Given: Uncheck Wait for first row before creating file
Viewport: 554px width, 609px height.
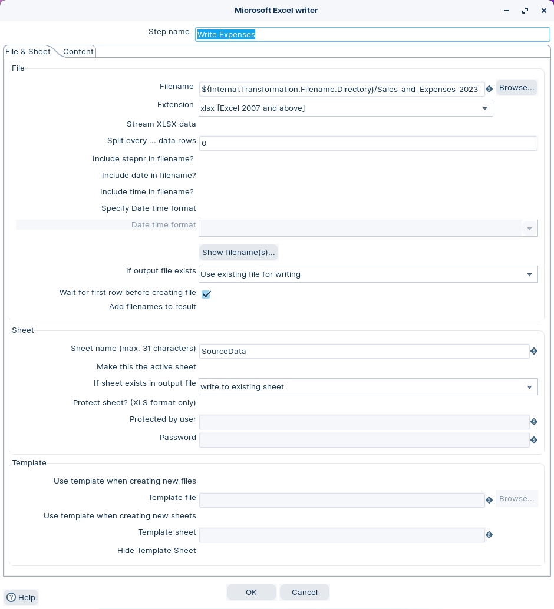Looking at the screenshot, I should click(x=206, y=294).
